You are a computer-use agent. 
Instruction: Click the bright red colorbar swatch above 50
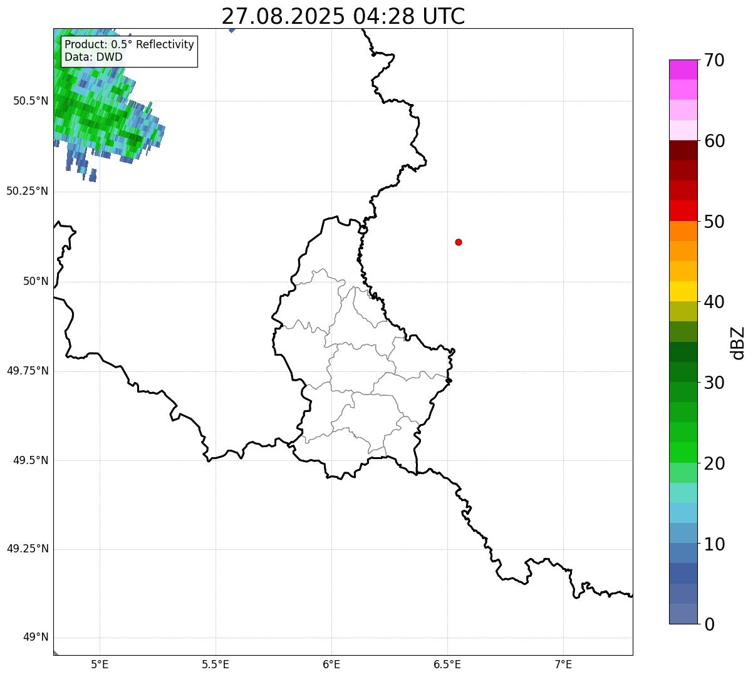683,210
